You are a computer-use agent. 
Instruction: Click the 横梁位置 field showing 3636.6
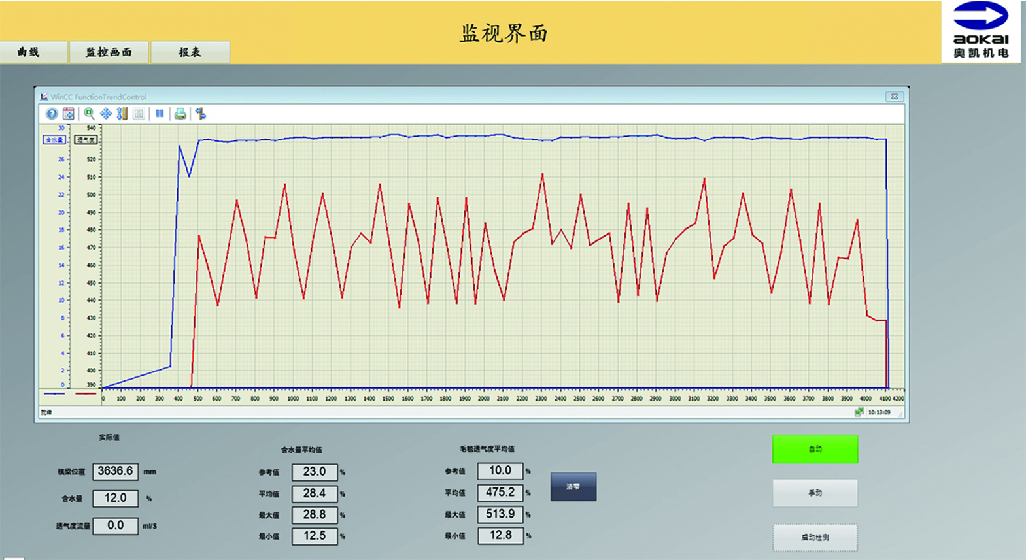point(115,471)
